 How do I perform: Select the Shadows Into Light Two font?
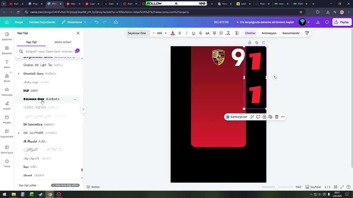click(x=43, y=65)
